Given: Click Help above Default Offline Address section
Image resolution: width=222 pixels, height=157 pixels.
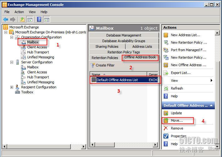Looking at the screenshot, I should 174,96.
